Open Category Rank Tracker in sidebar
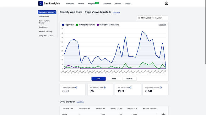 pyautogui.click(x=44, y=22)
